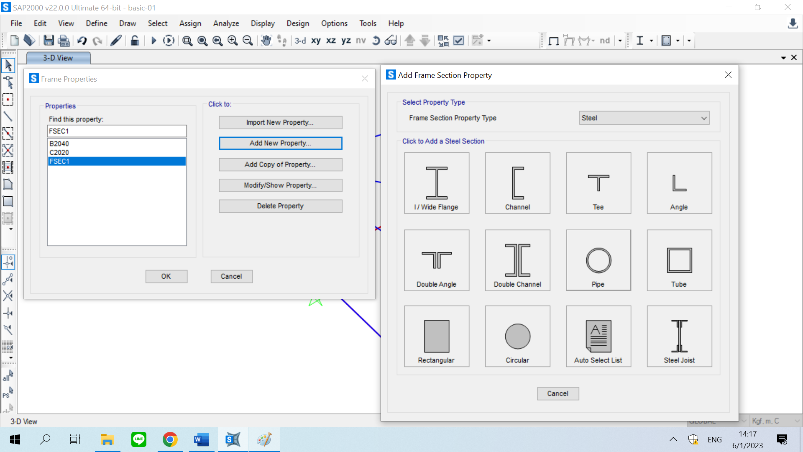Click the Find this property text field
Viewport: 803px width, 452px height.
[117, 131]
